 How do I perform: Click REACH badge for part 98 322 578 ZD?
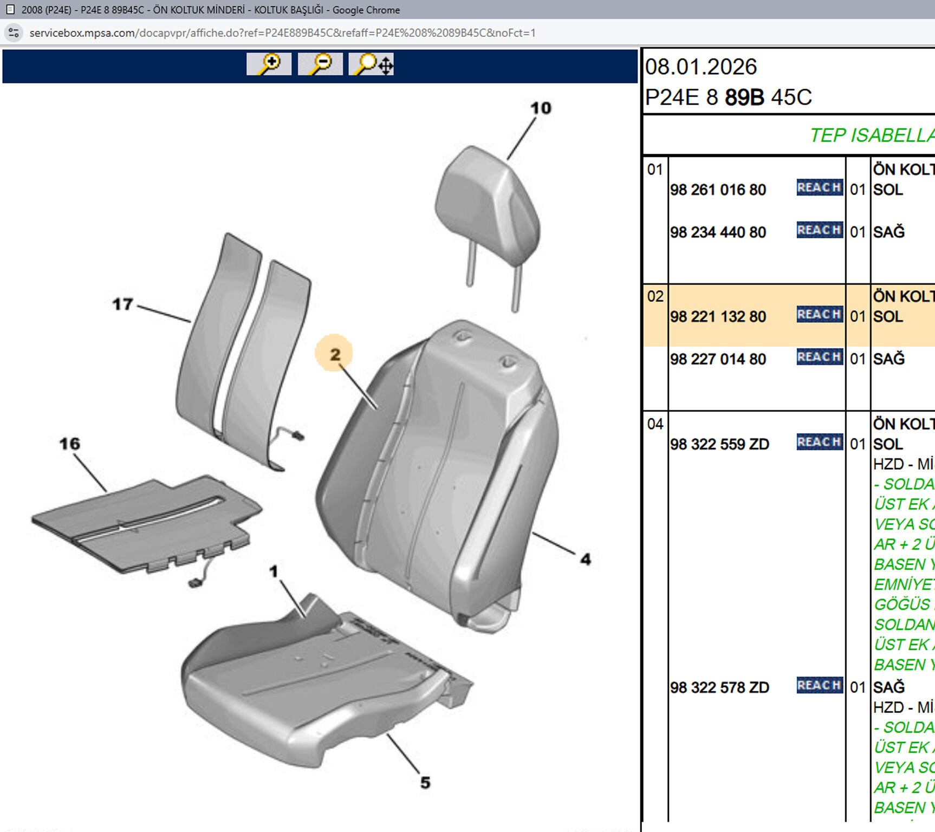(x=819, y=685)
